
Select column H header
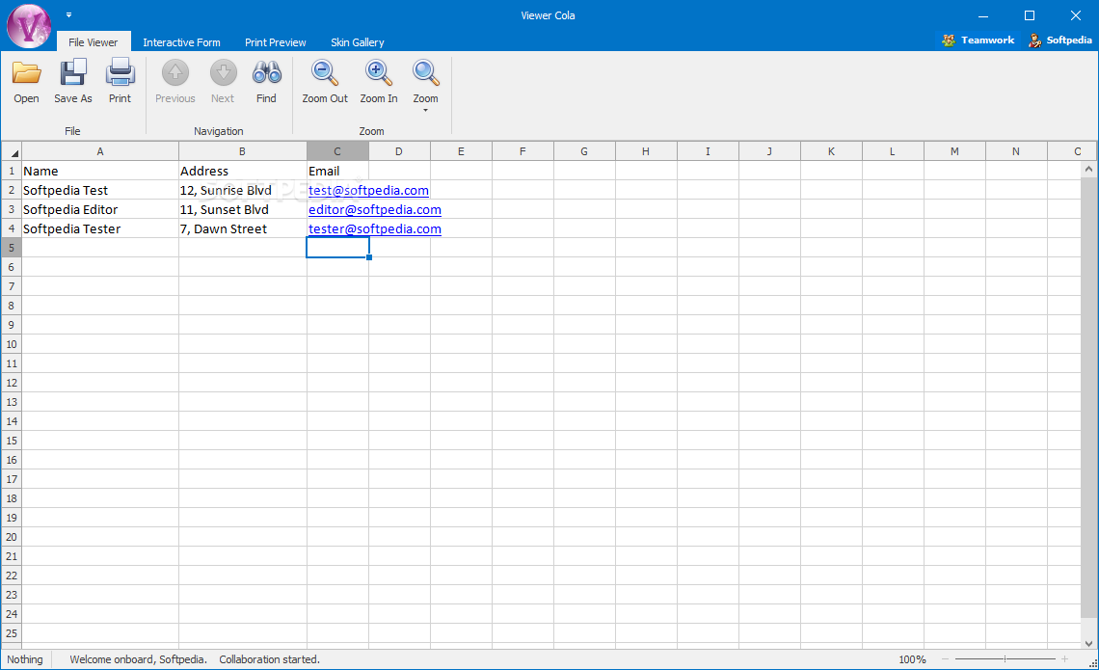pyautogui.click(x=646, y=151)
